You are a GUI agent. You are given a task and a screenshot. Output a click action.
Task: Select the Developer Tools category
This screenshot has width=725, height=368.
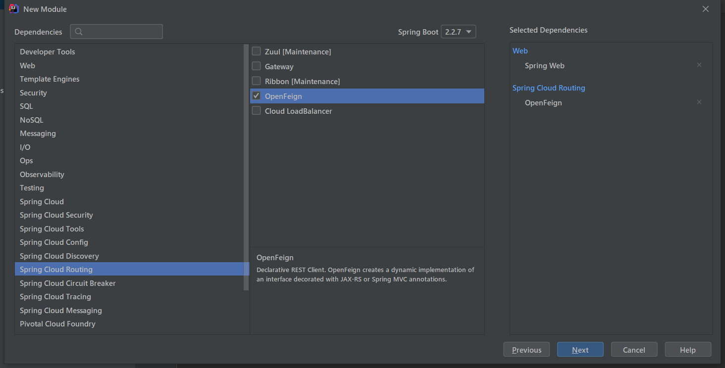(x=130, y=52)
